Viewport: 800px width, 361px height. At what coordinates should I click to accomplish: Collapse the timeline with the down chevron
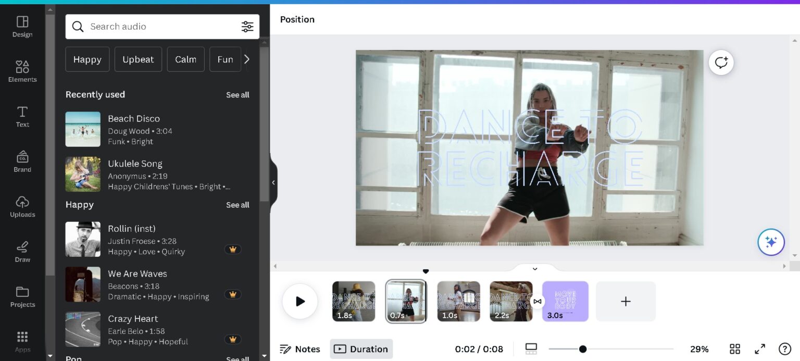click(534, 269)
